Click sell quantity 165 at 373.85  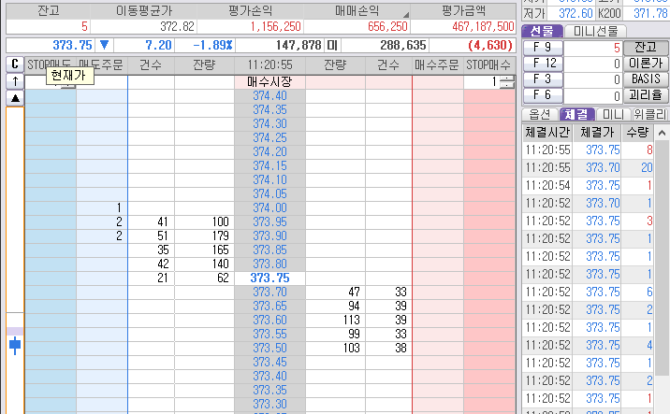click(204, 250)
